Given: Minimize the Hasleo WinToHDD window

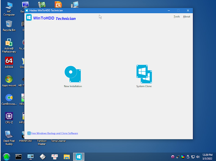Looking at the screenshot, I should (x=169, y=11).
